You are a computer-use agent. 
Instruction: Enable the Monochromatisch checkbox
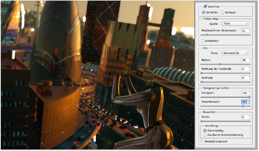click(202, 141)
